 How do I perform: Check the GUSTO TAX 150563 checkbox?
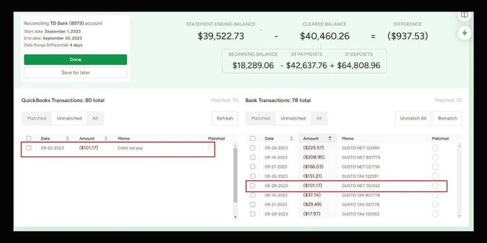(x=253, y=214)
